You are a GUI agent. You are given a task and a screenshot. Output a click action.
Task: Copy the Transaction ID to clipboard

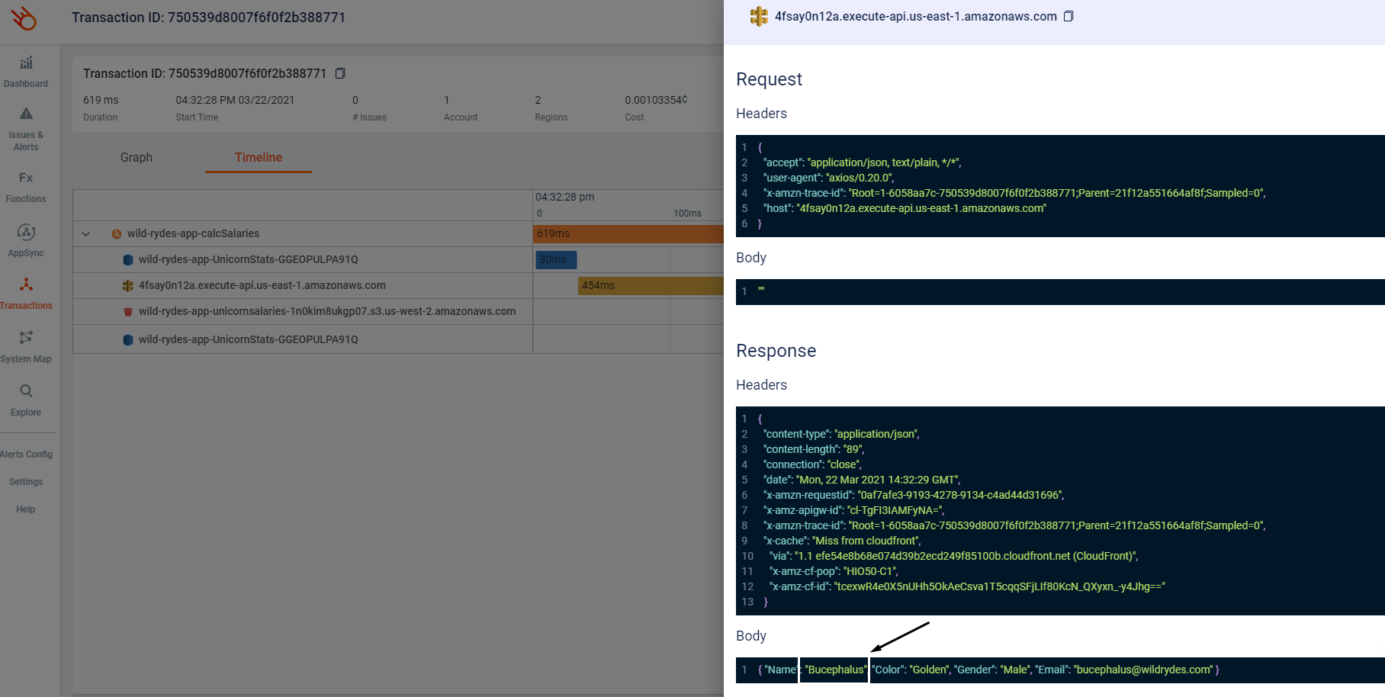(x=340, y=73)
